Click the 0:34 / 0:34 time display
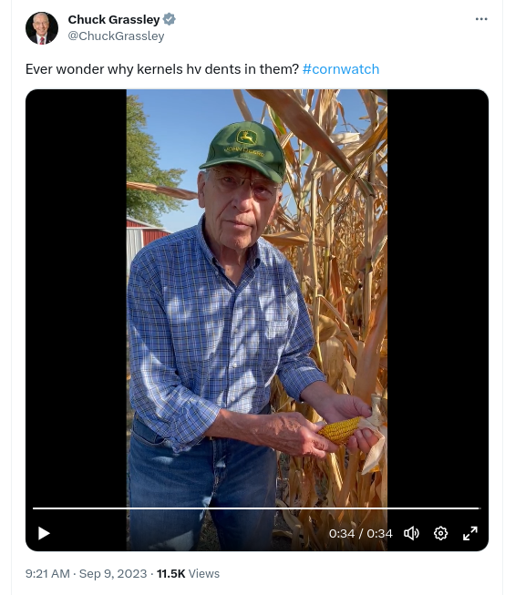Screen dimensions: 505x595 coord(360,534)
